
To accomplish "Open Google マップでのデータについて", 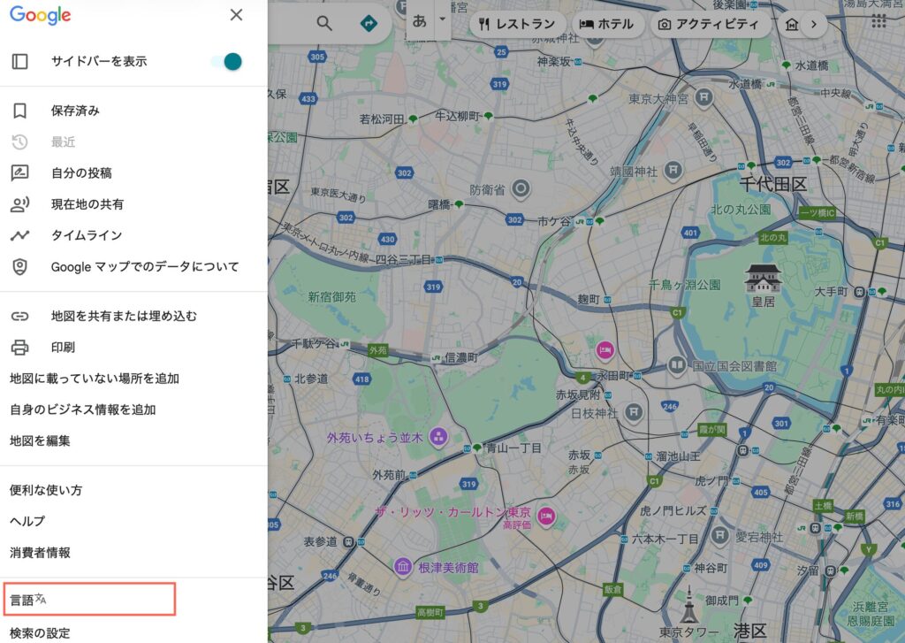I will 144,266.
